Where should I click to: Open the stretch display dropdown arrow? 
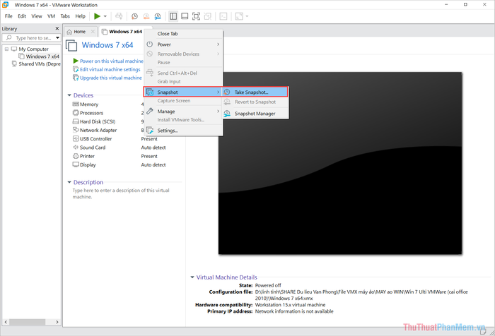click(247, 16)
